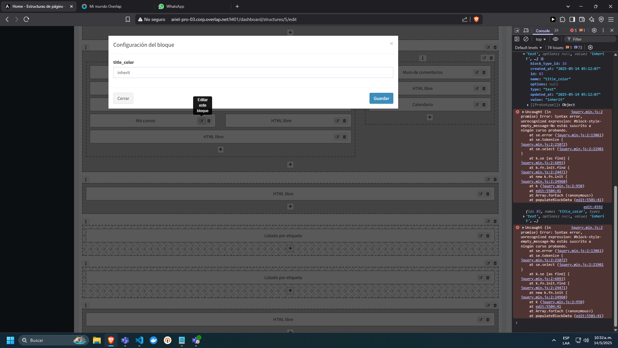Delete the Mis cursos block
The height and width of the screenshot is (348, 618).
click(209, 121)
